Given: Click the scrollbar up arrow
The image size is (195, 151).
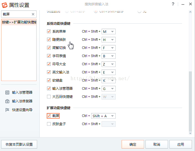Looking at the screenshot, I should pos(190,12).
